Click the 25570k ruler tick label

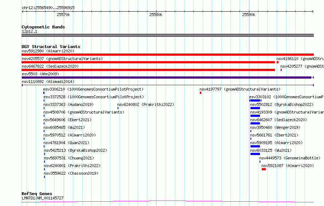pyautogui.click(x=63, y=15)
